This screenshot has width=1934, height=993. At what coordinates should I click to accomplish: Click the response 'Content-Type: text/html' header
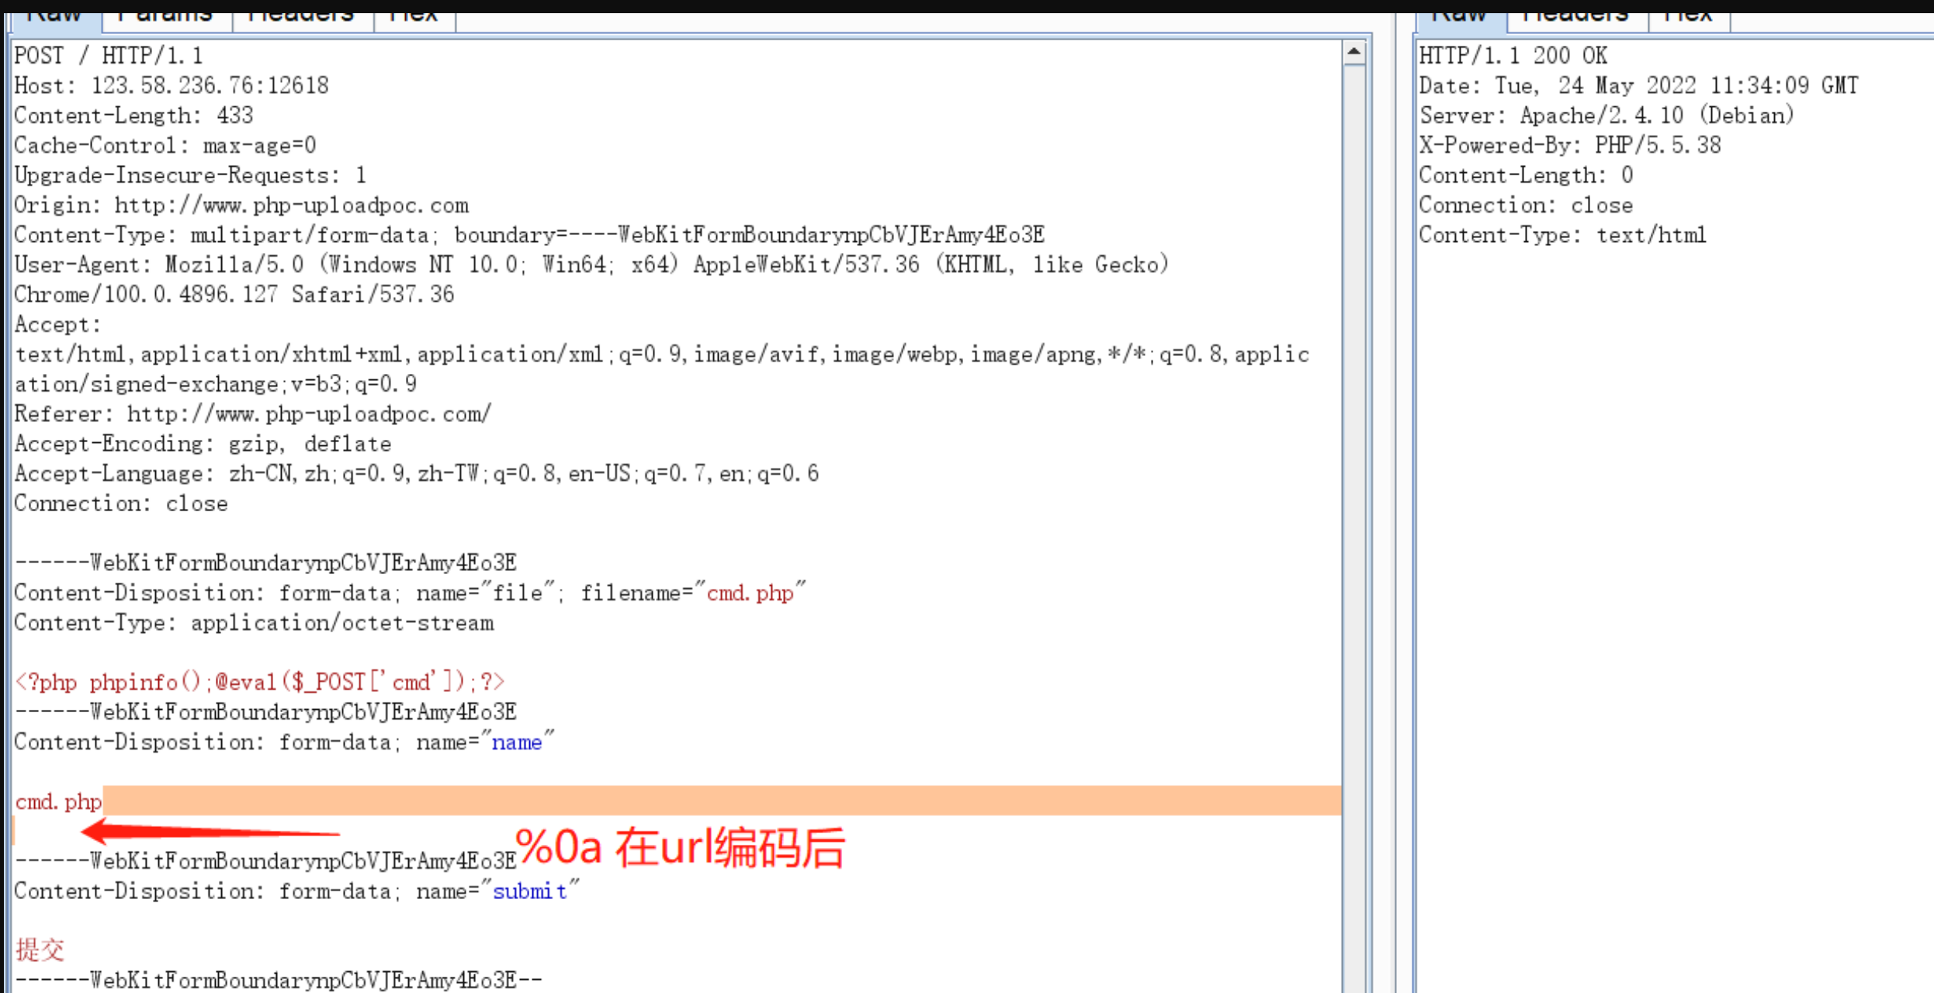1563,235
